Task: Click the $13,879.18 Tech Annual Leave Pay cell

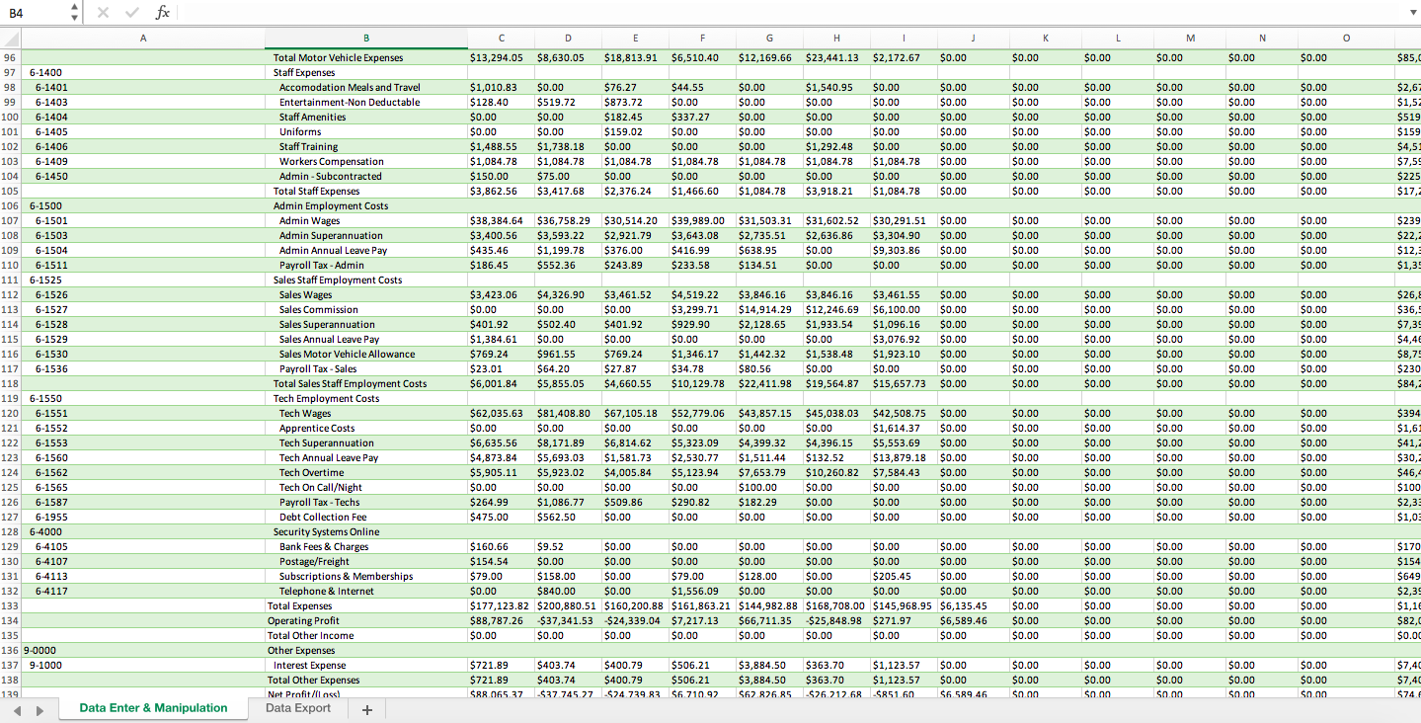Action: click(904, 458)
